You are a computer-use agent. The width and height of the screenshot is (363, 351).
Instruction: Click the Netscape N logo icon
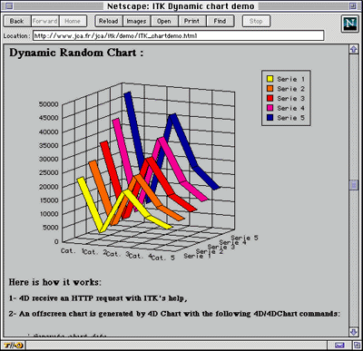point(350,24)
